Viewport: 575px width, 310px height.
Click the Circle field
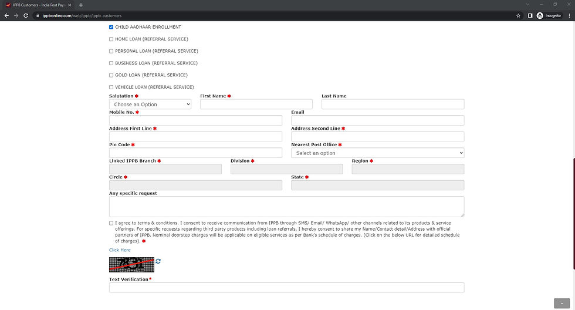195,185
